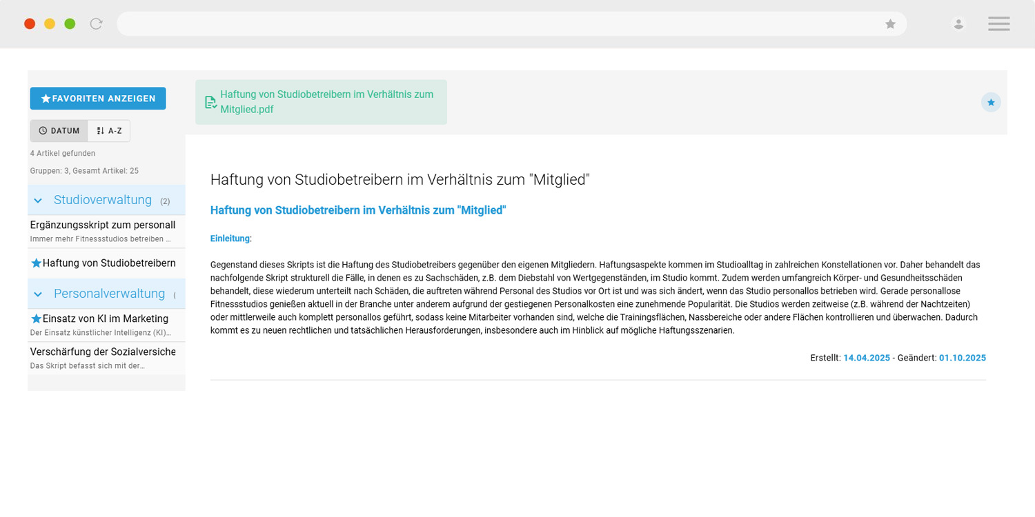Open the browser hamburger menu
This screenshot has height=517, width=1035.
tap(998, 24)
